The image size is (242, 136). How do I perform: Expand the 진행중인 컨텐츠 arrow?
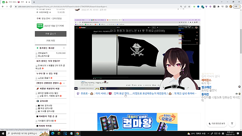(x=64, y=83)
